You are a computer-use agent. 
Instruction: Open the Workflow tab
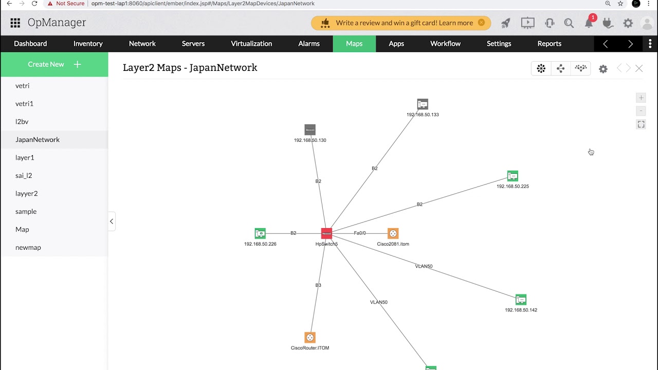pos(445,44)
